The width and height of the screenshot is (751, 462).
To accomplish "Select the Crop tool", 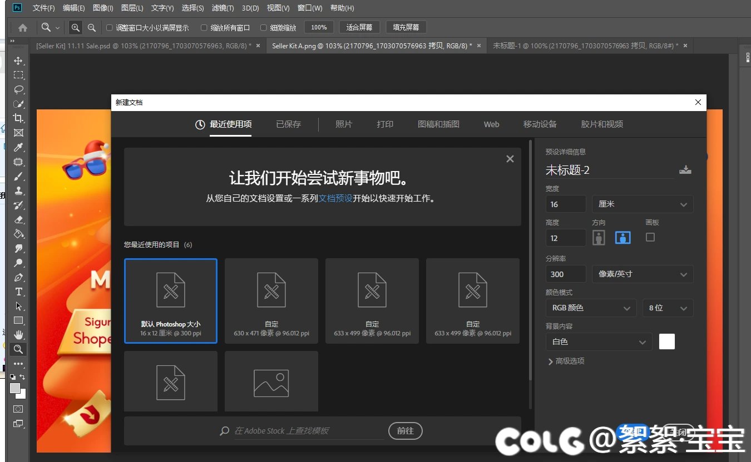I will [x=18, y=118].
